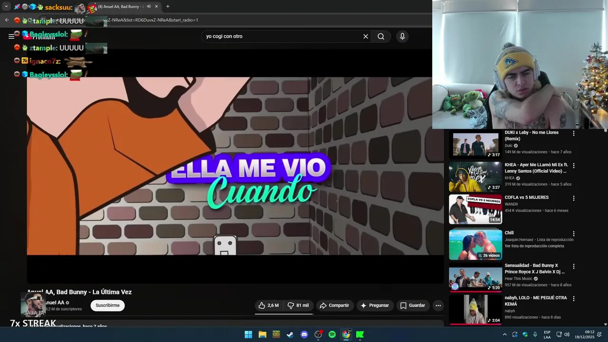This screenshot has width=608, height=342.
Task: Start voice search with the microphone icon
Action: [x=402, y=36]
